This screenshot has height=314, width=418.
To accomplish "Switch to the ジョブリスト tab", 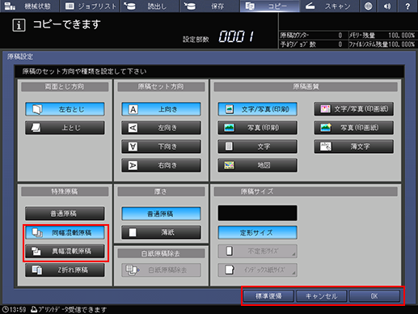I will (x=90, y=6).
